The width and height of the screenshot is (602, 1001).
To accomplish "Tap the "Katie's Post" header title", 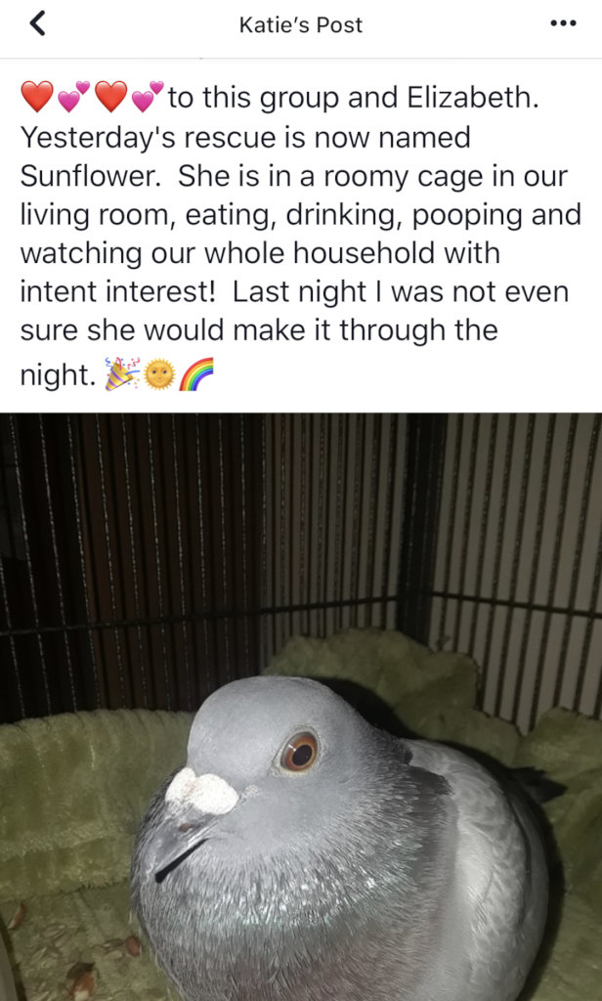I will [x=301, y=24].
